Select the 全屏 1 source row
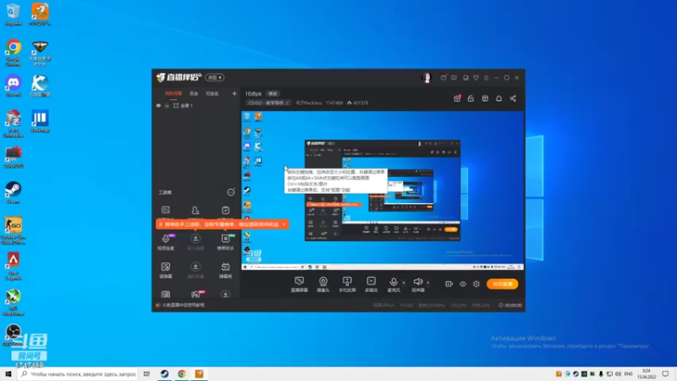This screenshot has height=381, width=677. (x=196, y=105)
